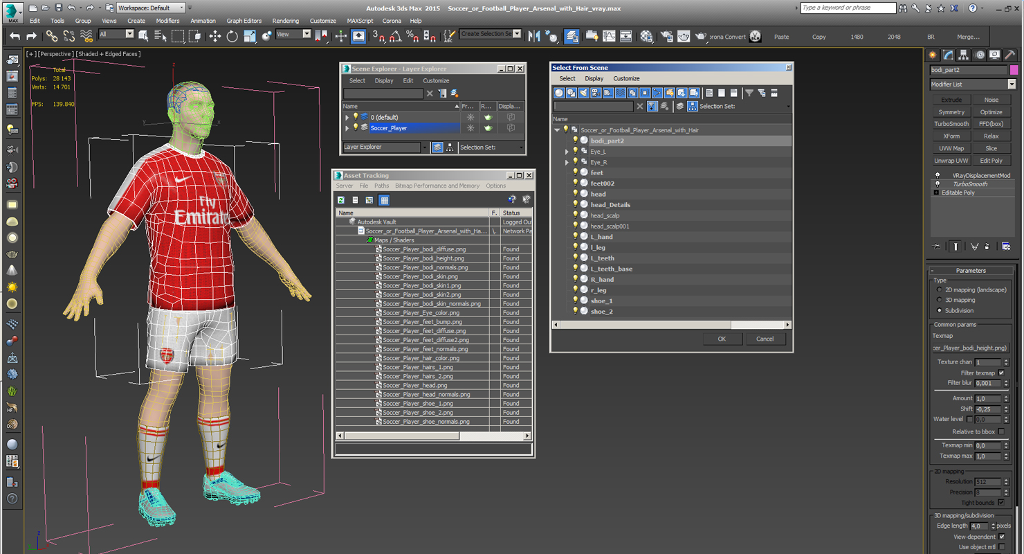Toggle Percent Snap in main toolbar
Viewport: 1024px width, 554px height.
pos(412,36)
